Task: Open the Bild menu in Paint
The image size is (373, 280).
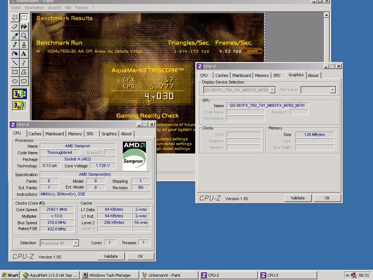Action: 68,8
